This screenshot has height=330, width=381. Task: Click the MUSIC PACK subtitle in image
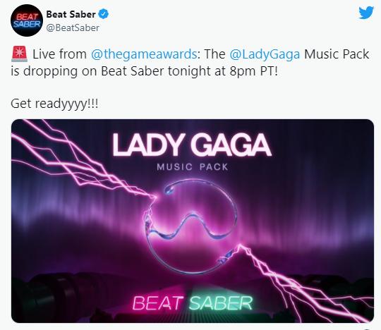[192, 167]
